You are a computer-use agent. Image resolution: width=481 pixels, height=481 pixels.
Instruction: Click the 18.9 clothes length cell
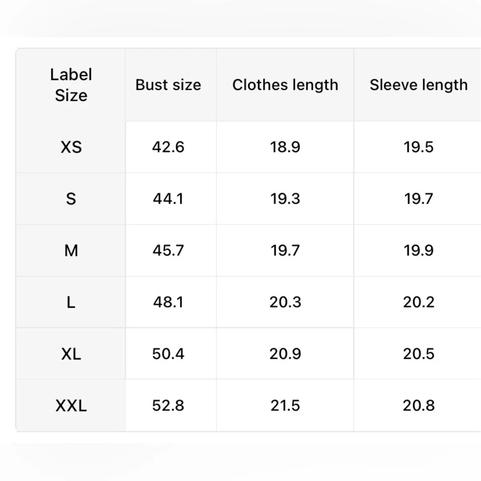pyautogui.click(x=285, y=147)
